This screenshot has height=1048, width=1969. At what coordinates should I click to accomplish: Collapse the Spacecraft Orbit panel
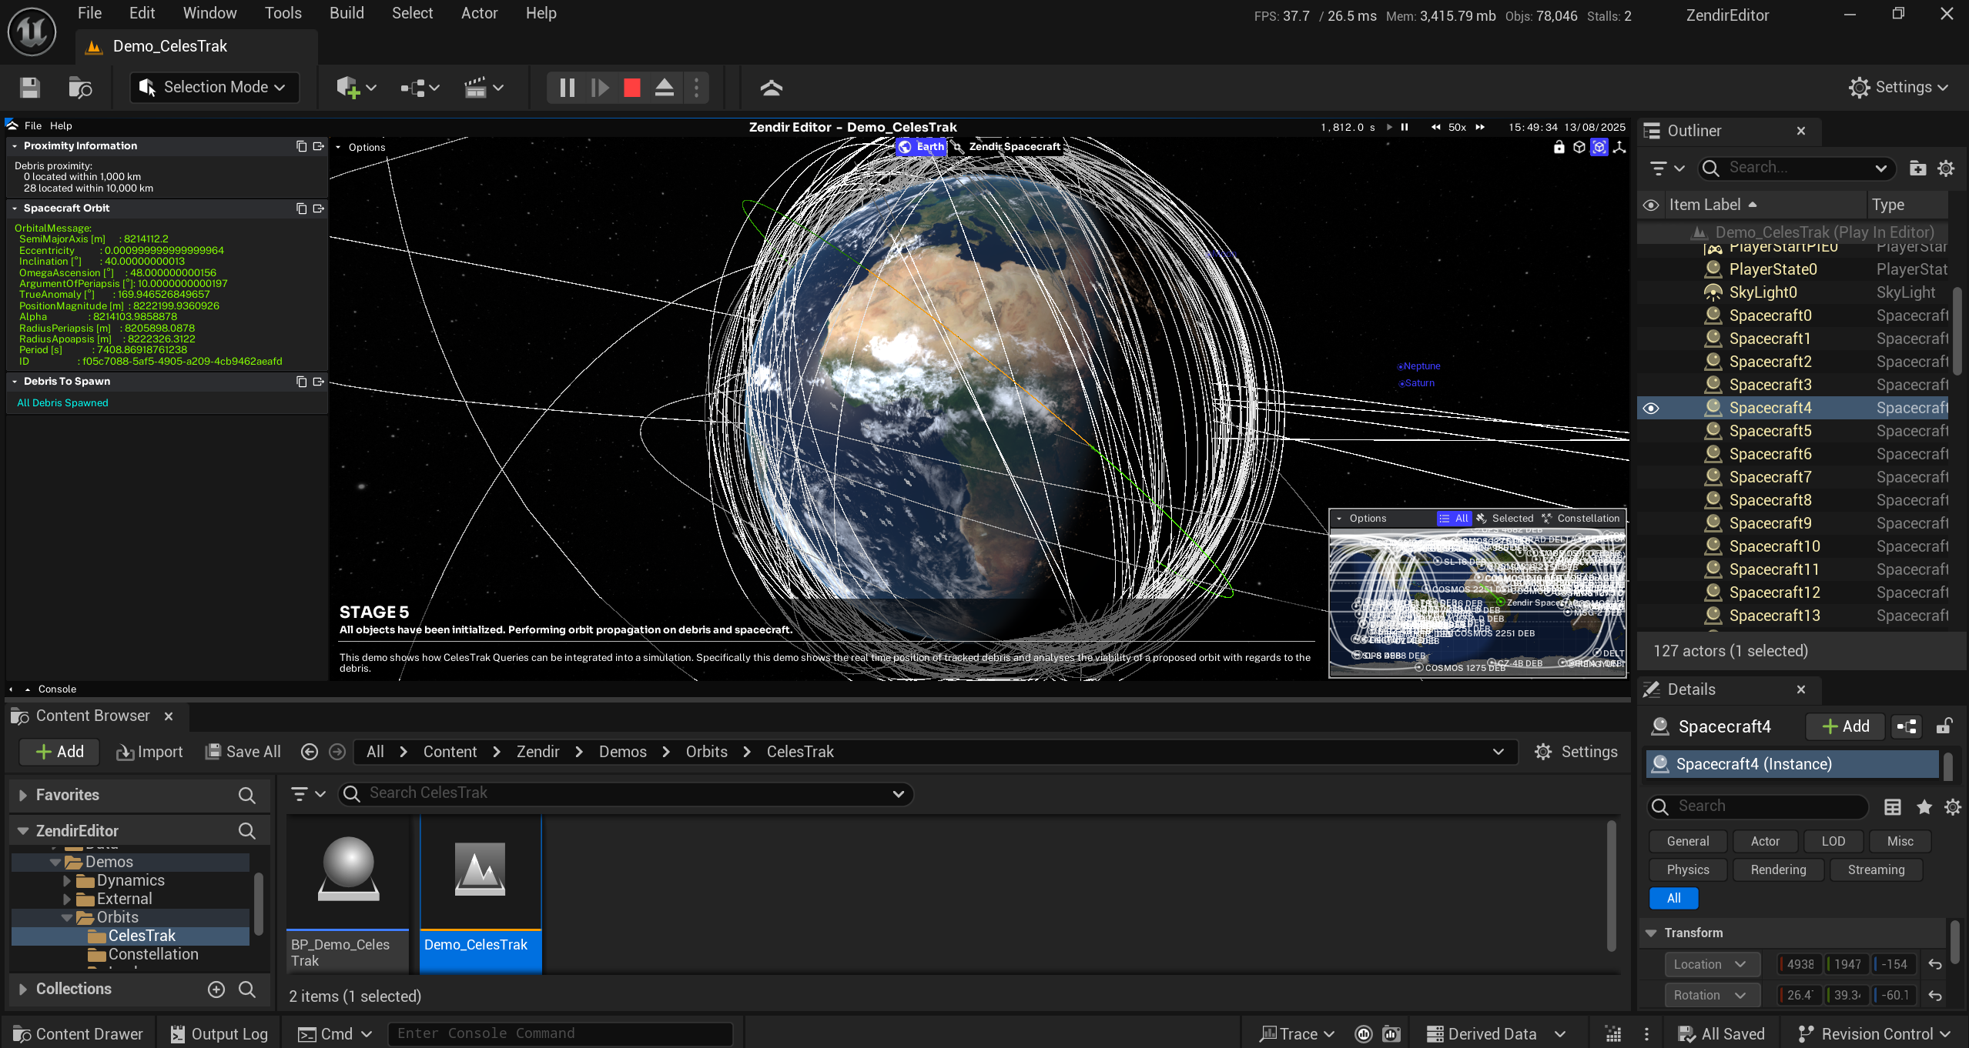tap(15, 209)
